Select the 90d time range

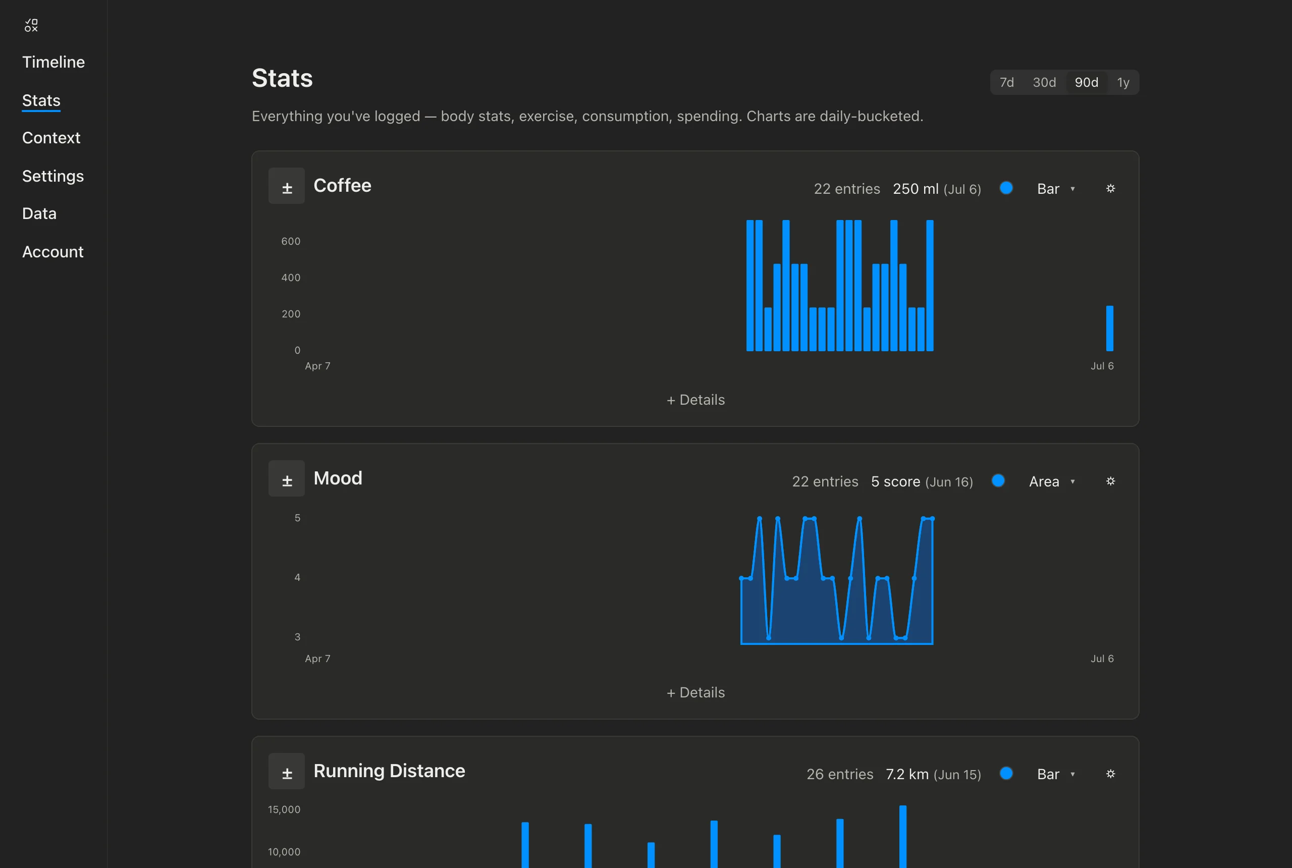pyautogui.click(x=1086, y=82)
